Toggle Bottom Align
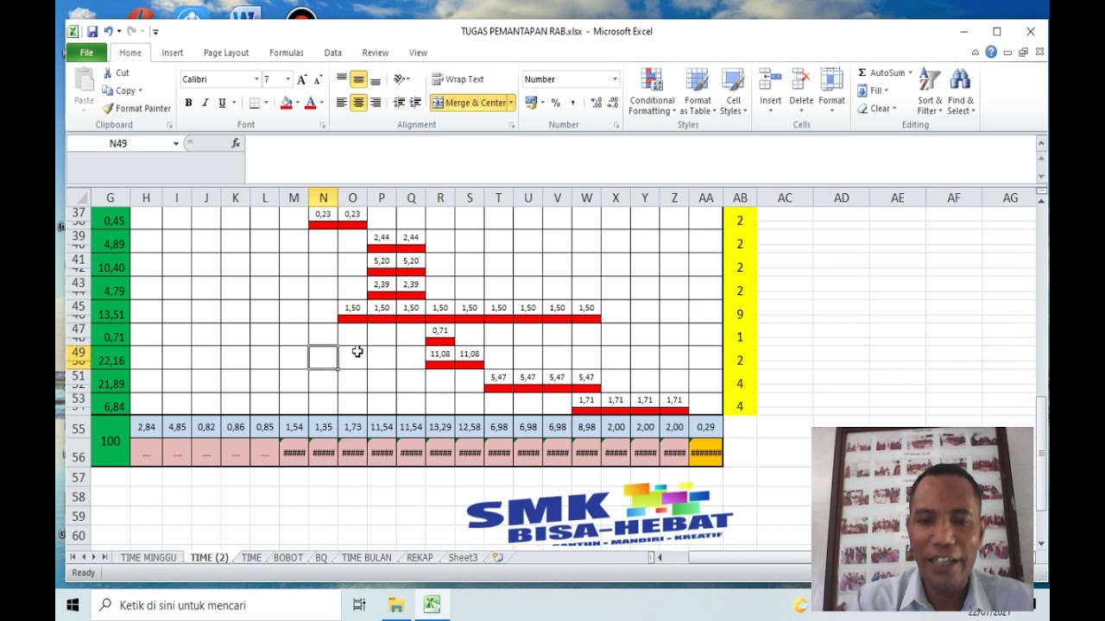The image size is (1105, 621). (x=375, y=79)
